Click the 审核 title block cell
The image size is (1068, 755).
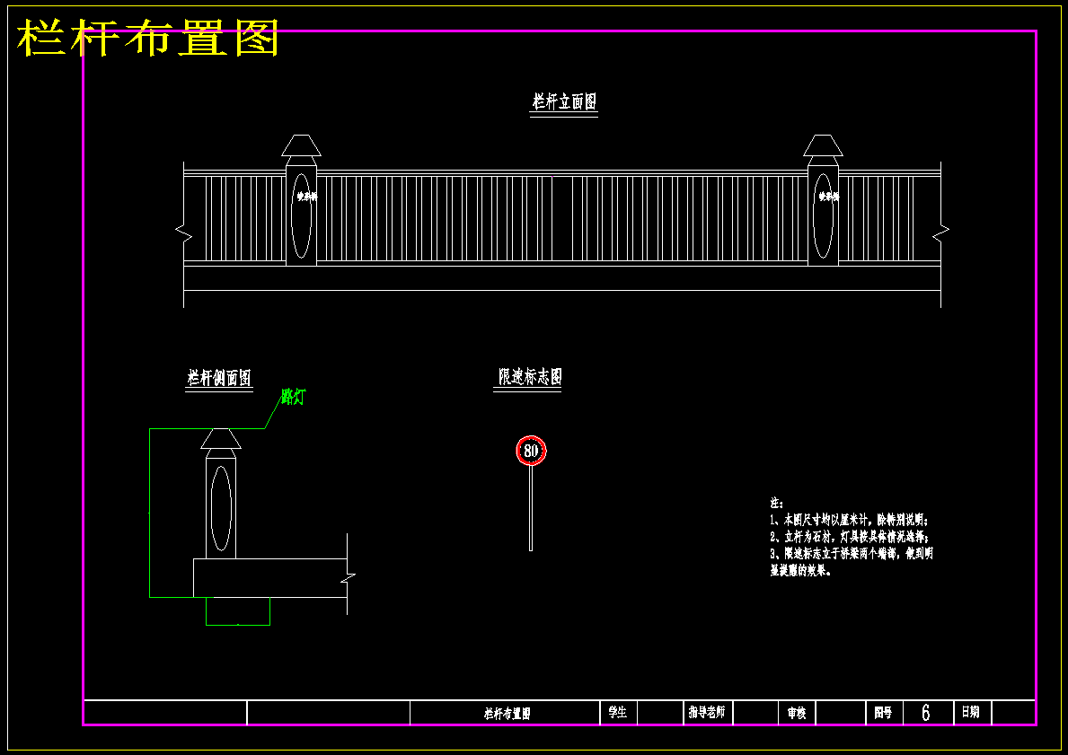point(797,713)
